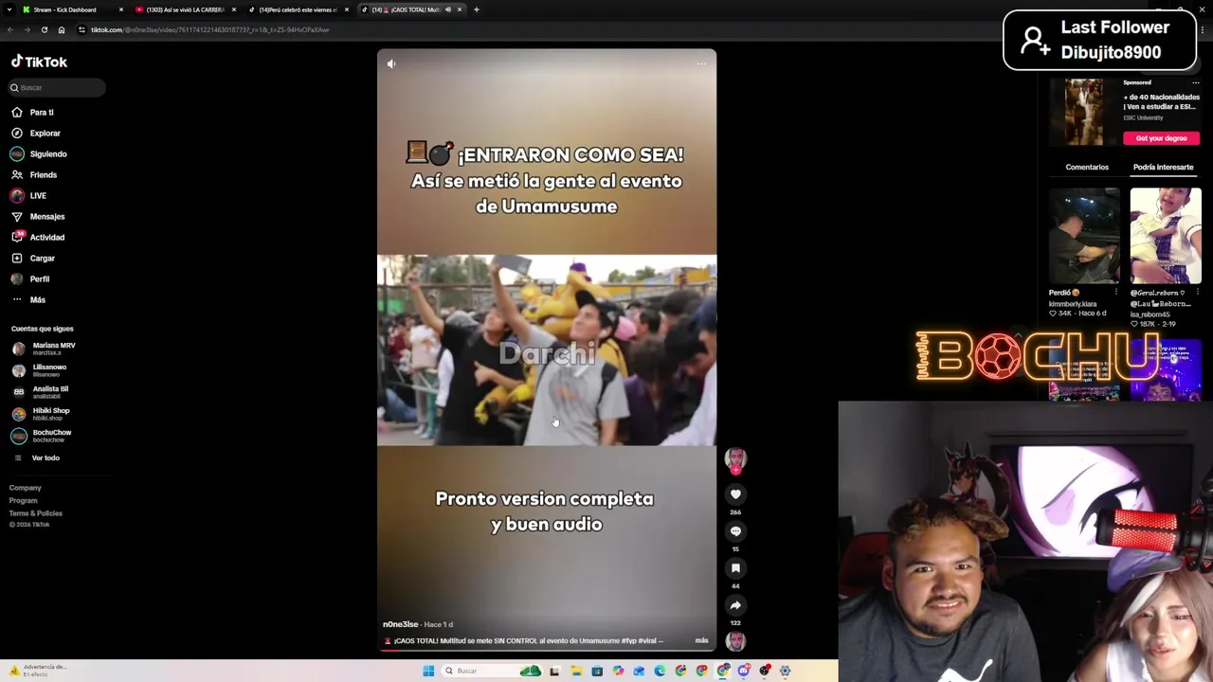Switch to the Podría interesarte tab
Image resolution: width=1213 pixels, height=682 pixels.
coord(1163,167)
